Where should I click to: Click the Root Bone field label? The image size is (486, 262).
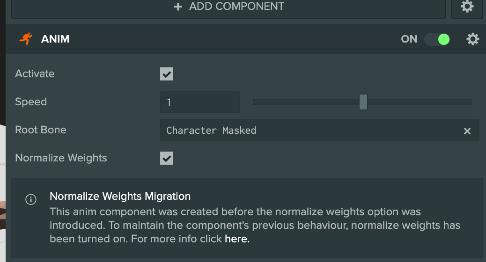coord(41,130)
